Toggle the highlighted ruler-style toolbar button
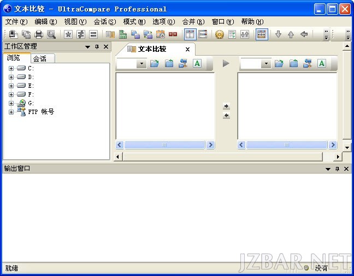This screenshot has height=276, width=354. pyautogui.click(x=262, y=34)
